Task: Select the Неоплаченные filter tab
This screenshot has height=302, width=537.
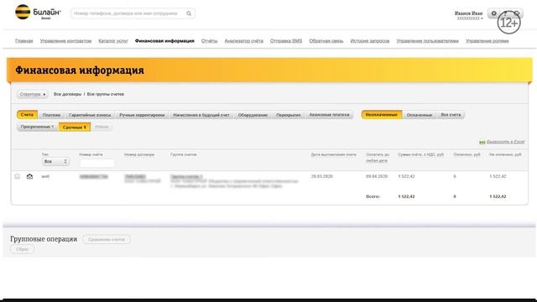Action: 382,115
